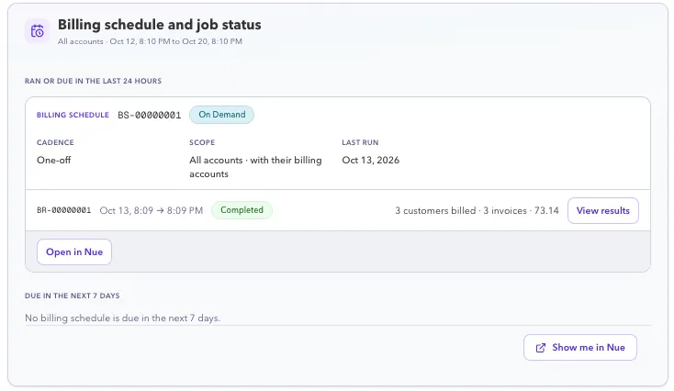674x391 pixels.
Task: Click the On Demand badge
Action: 222,115
